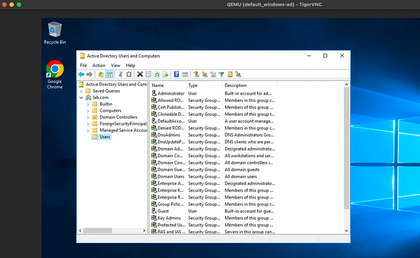
Task: Open the Help menu
Action: coord(130,65)
